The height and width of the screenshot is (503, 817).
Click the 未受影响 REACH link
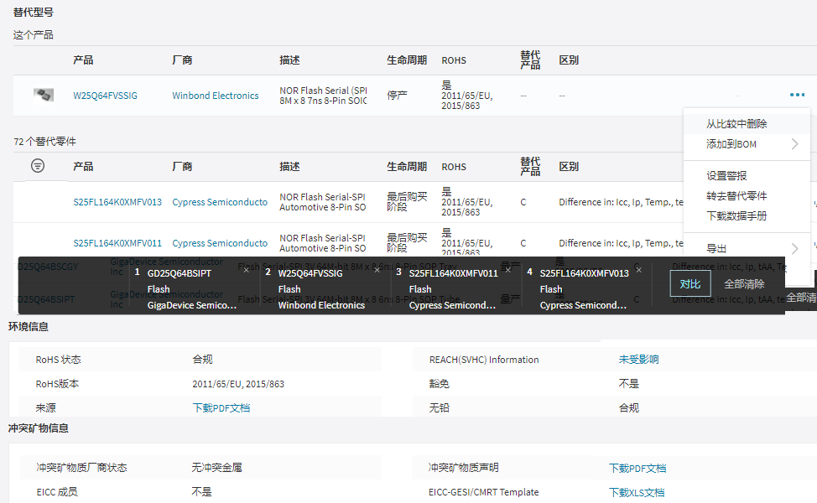[x=638, y=360]
